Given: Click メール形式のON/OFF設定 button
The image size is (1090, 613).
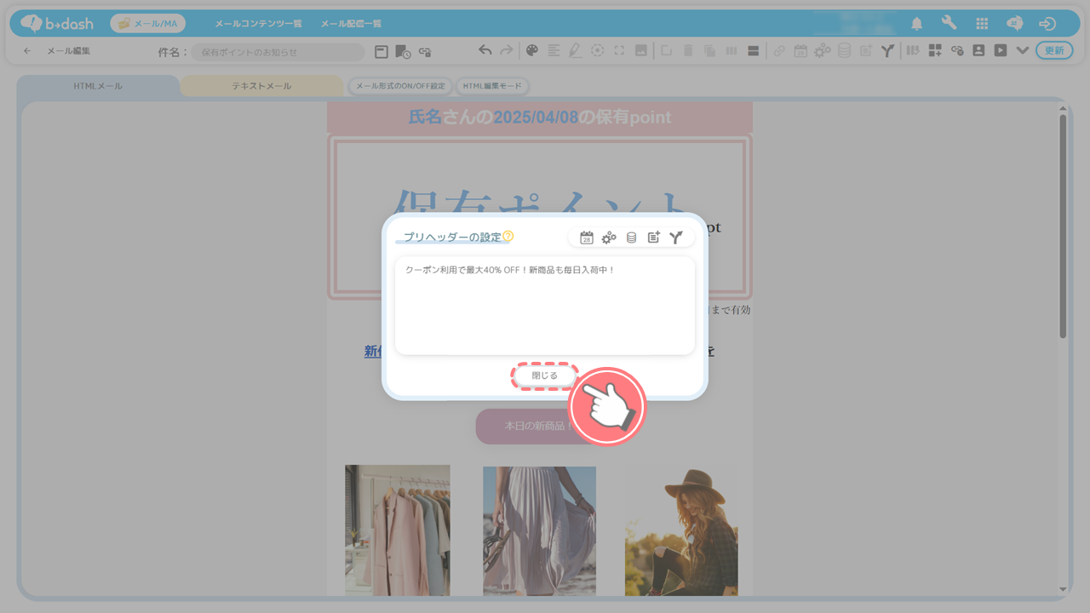Looking at the screenshot, I should 400,86.
